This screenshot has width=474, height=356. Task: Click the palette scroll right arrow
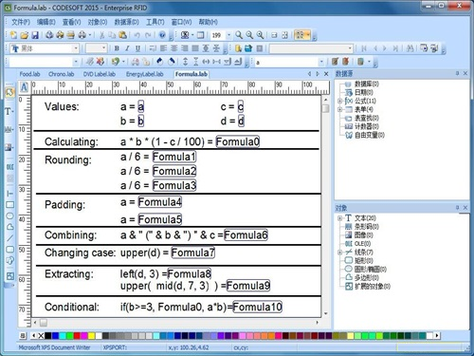pos(437,335)
